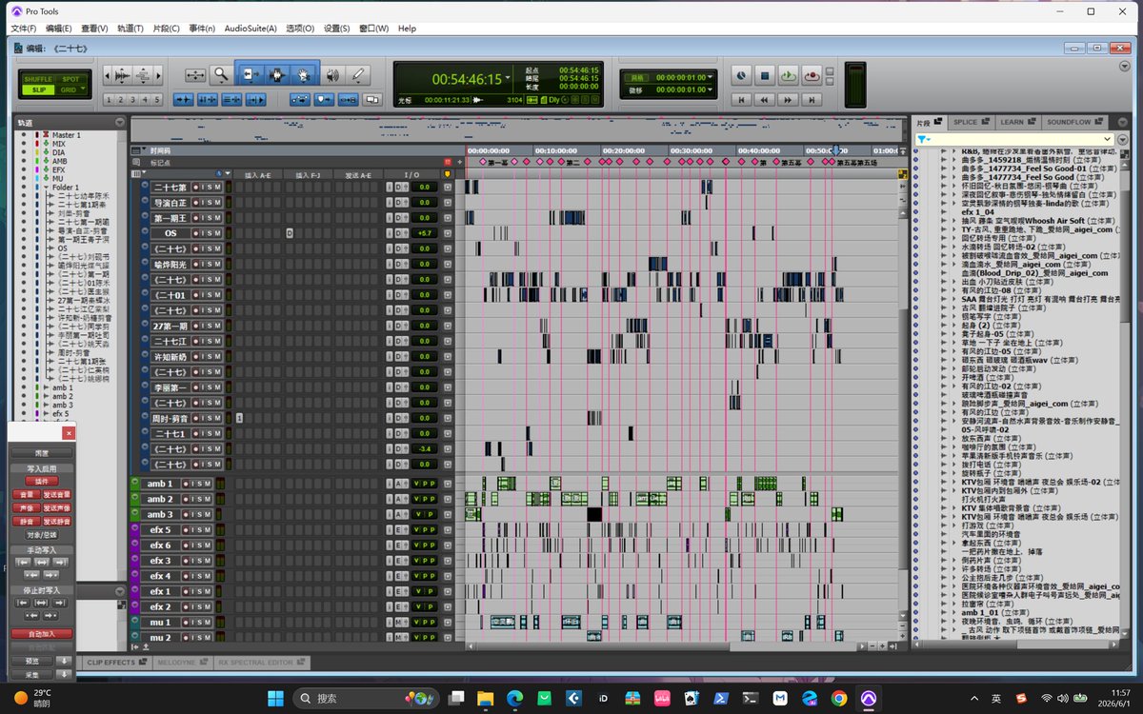The width and height of the screenshot is (1143, 714).
Task: Click the taskbar search box
Action: click(x=367, y=699)
